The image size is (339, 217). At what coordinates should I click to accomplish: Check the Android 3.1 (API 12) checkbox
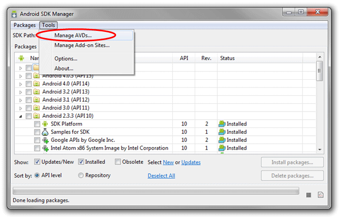(28, 100)
